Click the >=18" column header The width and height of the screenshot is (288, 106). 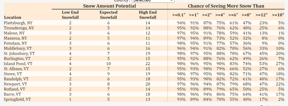[278, 15]
